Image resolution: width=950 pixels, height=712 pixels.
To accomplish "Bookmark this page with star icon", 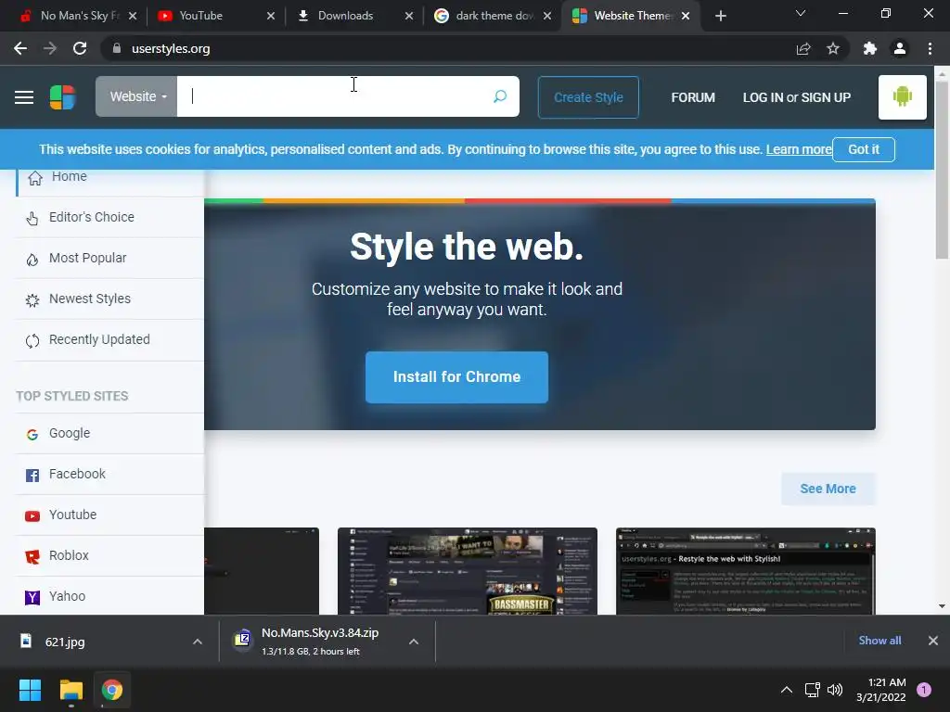I will click(833, 48).
